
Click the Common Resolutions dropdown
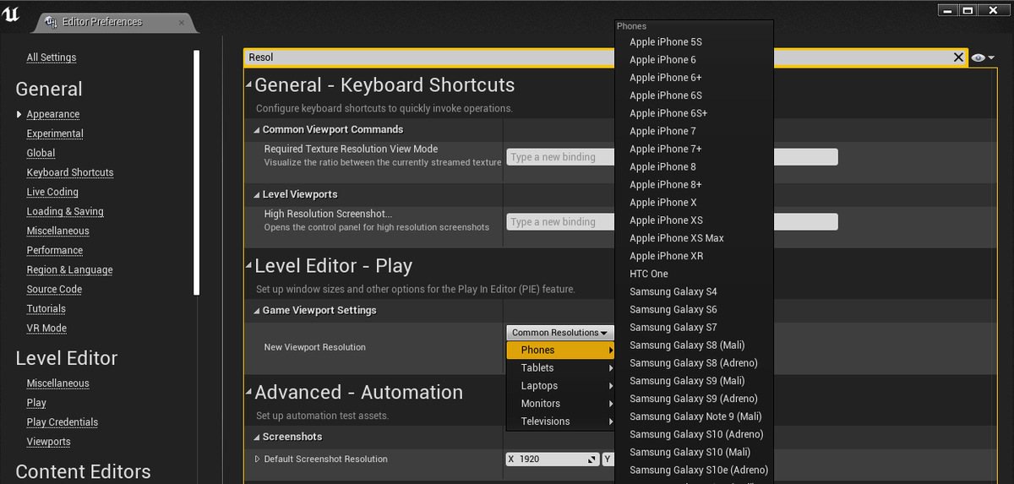(x=559, y=333)
